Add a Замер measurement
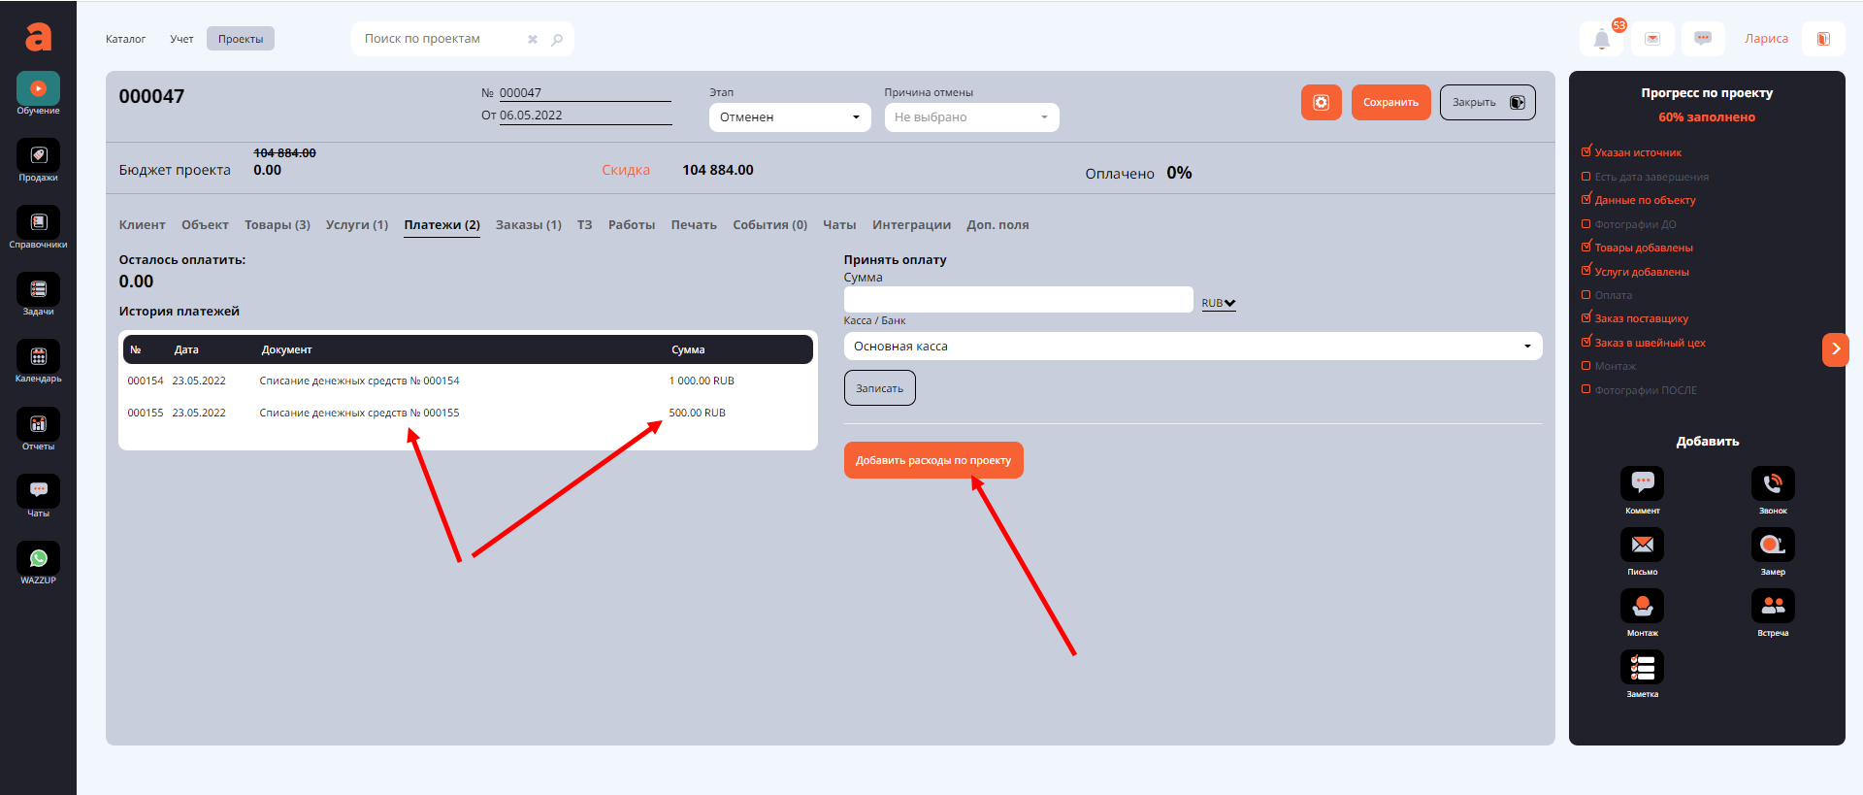 point(1772,545)
